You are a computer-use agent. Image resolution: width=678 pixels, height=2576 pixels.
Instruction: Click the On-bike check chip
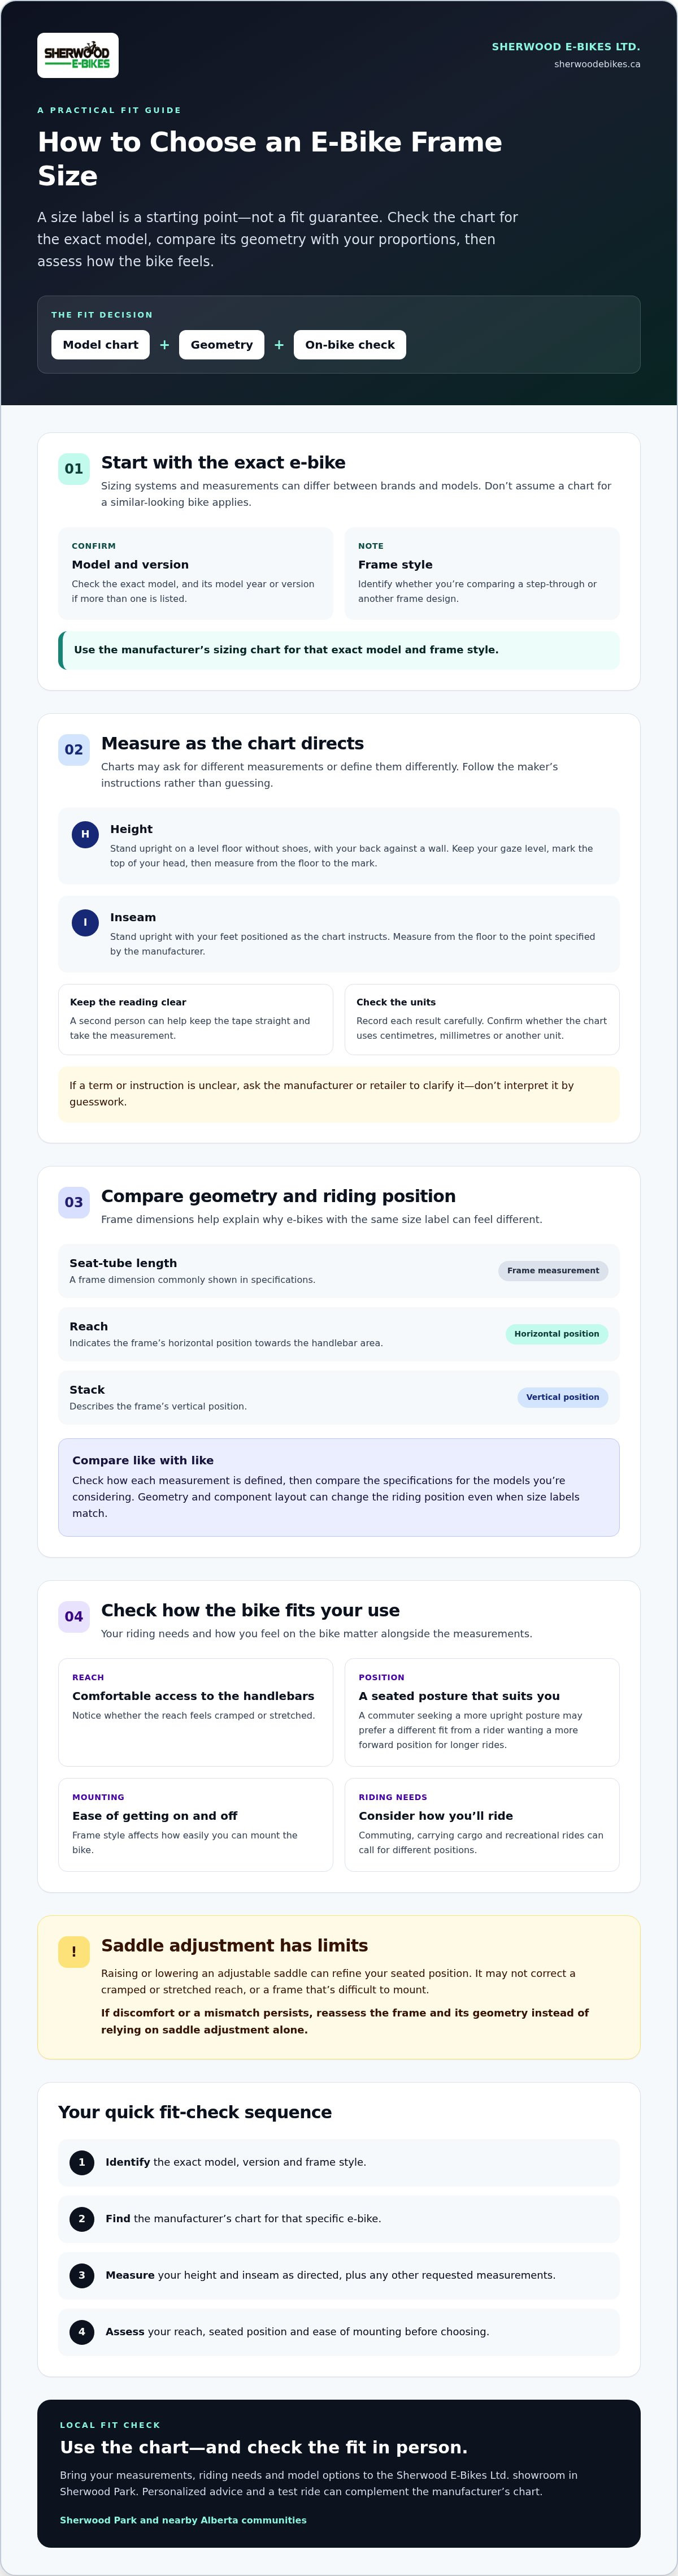(x=350, y=345)
